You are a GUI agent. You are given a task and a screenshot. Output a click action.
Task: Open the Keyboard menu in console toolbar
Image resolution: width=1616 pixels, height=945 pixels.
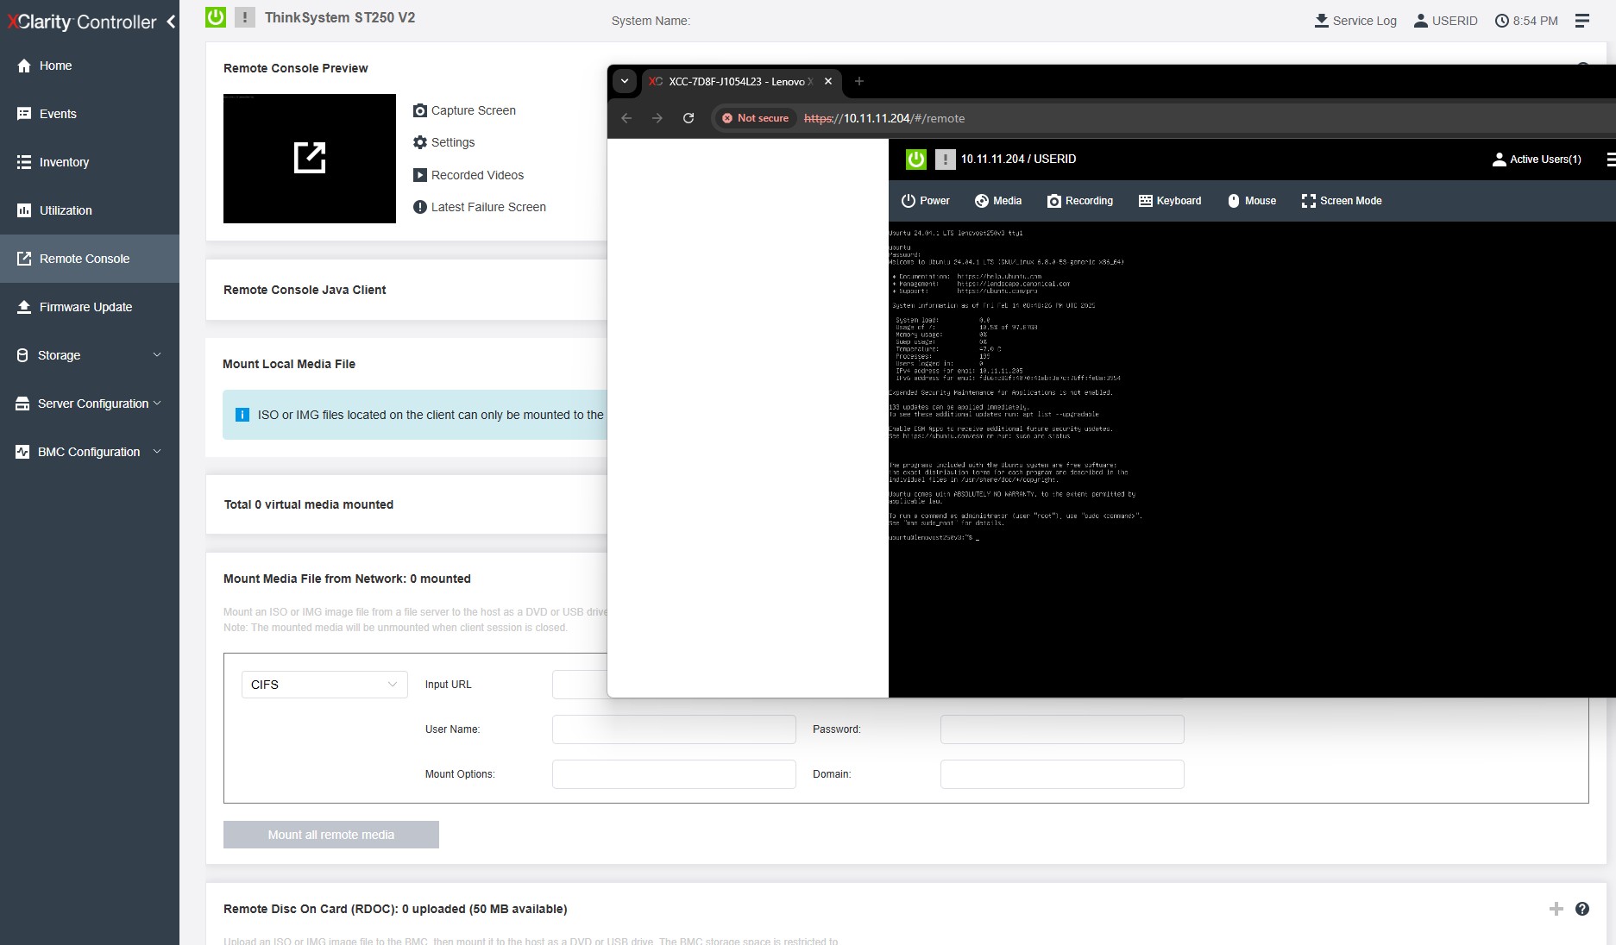1169,201
